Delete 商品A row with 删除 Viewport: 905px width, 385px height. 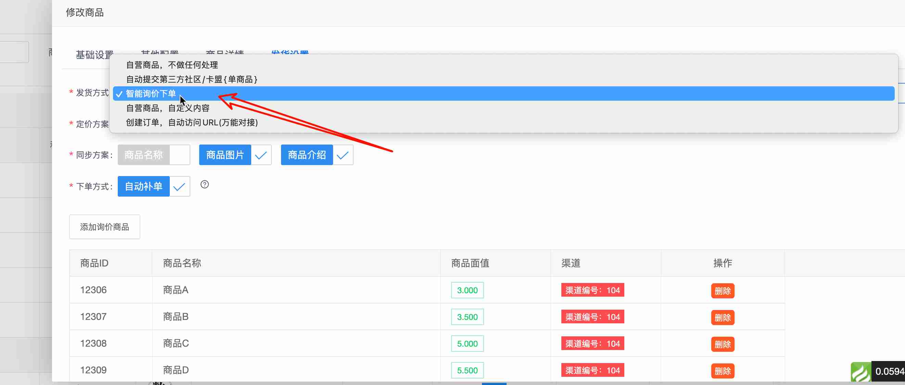pos(722,291)
